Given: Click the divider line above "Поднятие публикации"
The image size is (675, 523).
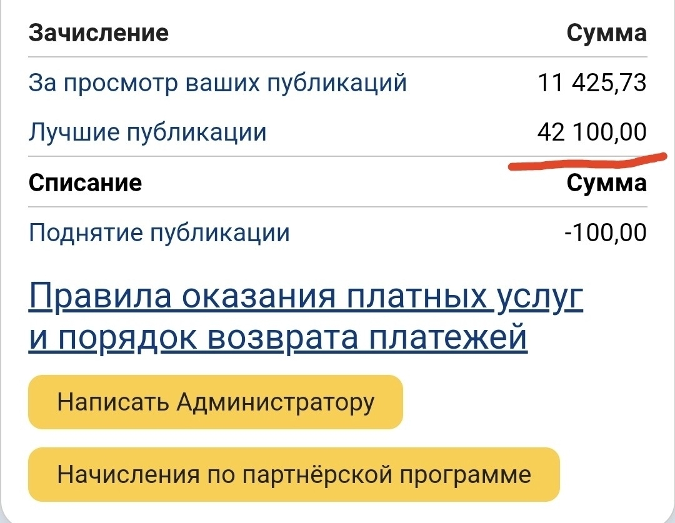Looking at the screenshot, I should tap(337, 207).
